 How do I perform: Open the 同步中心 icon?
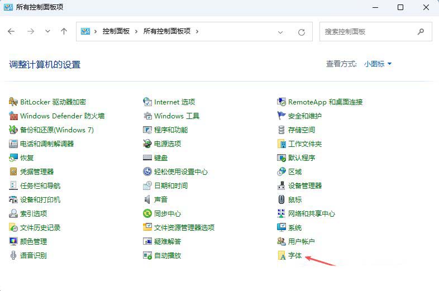(x=147, y=214)
